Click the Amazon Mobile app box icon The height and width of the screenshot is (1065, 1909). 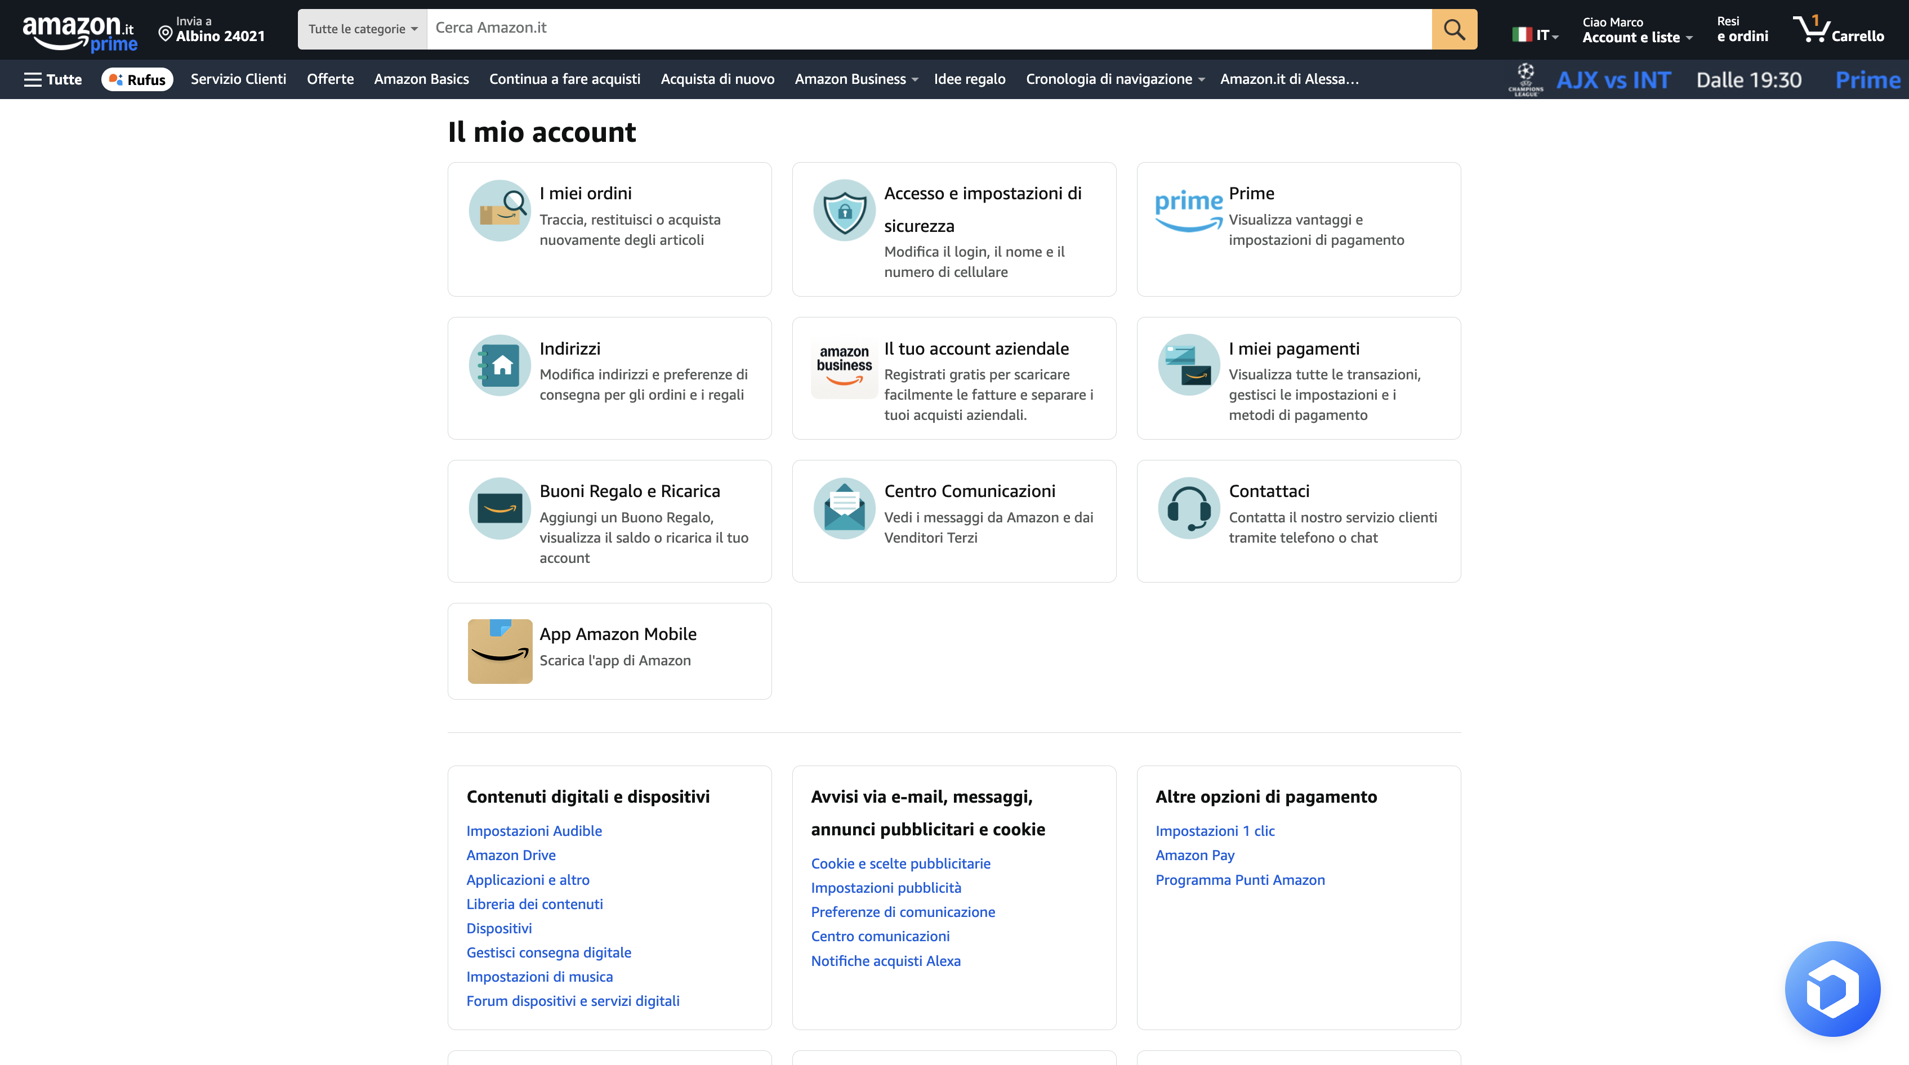tap(499, 651)
